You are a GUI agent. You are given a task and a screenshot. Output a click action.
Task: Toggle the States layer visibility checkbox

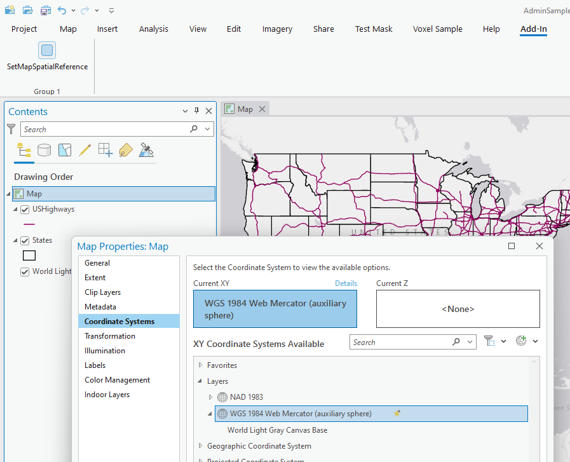[x=25, y=240]
